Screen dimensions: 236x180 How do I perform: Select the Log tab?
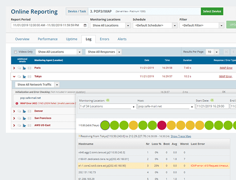pyautogui.click(x=89, y=39)
